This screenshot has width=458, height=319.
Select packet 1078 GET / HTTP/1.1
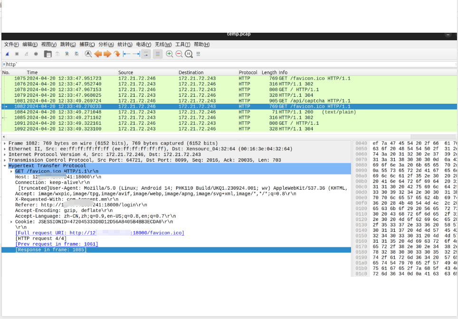(x=229, y=90)
